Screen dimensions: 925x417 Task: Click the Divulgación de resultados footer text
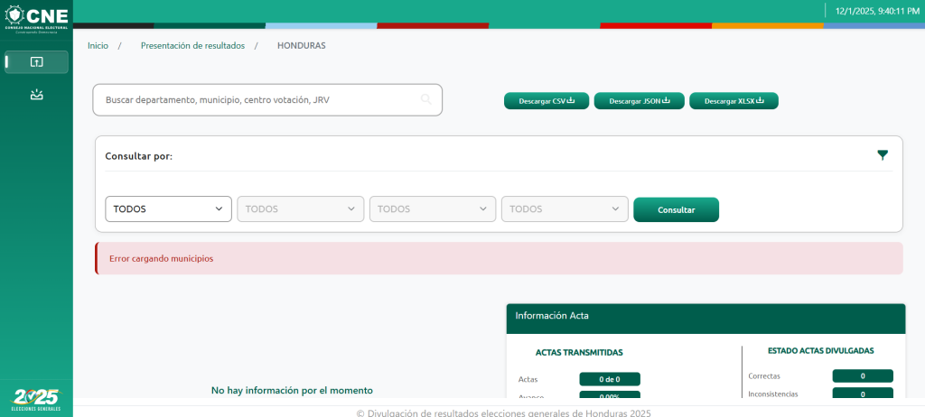(x=503, y=412)
